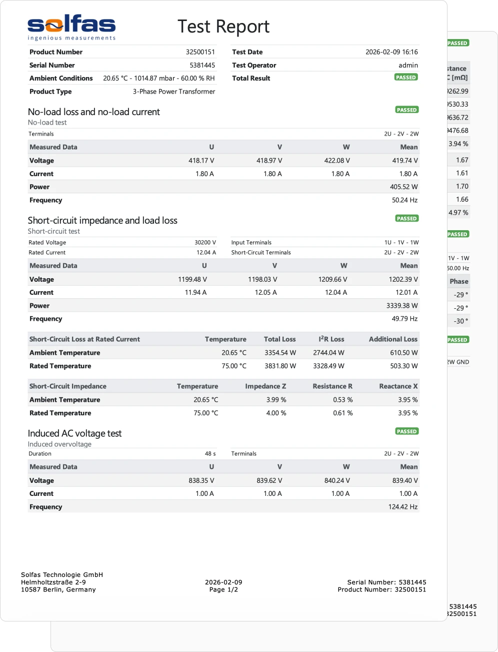498x652 pixels.
Task: Click the Induced AC voltage test heading
Action: pyautogui.click(x=74, y=433)
